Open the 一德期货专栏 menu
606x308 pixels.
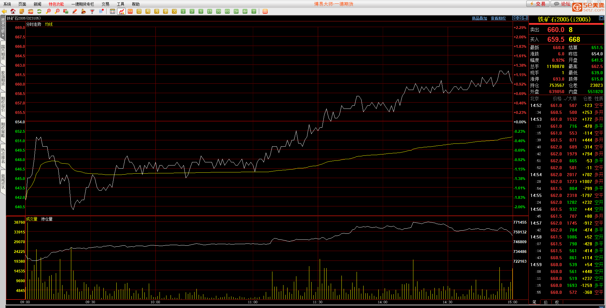(x=83, y=4)
